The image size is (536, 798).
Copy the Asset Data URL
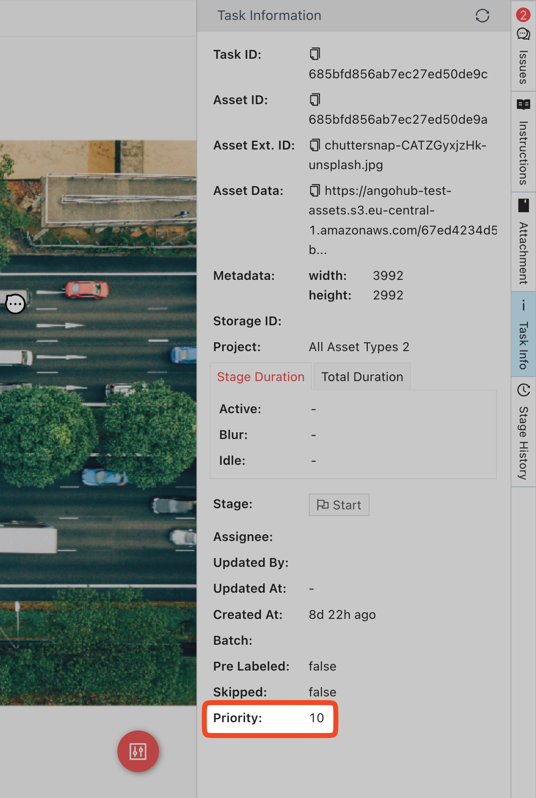coord(315,190)
